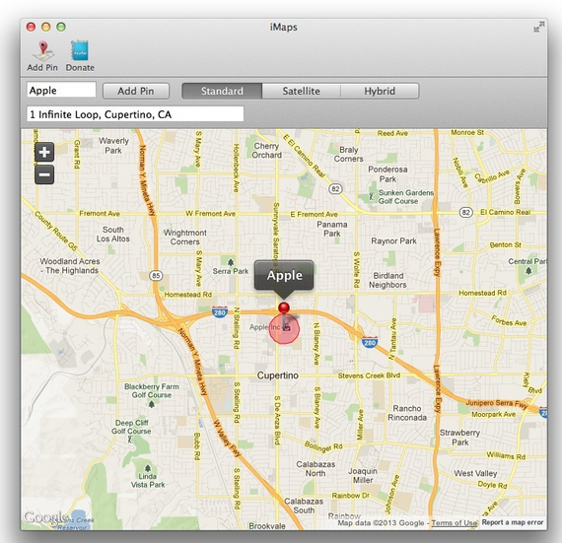This screenshot has width=562, height=543.
Task: Toggle fullscreen using the window's top-right arrows icon
Action: coord(538,27)
